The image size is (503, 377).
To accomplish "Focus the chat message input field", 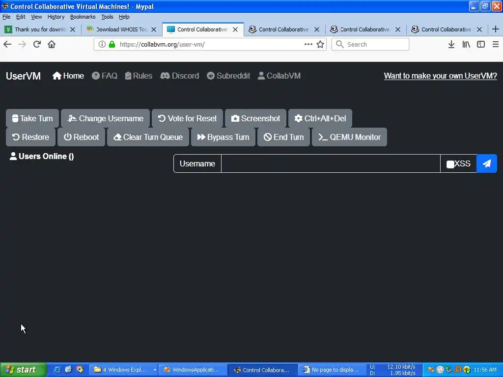I will point(331,163).
